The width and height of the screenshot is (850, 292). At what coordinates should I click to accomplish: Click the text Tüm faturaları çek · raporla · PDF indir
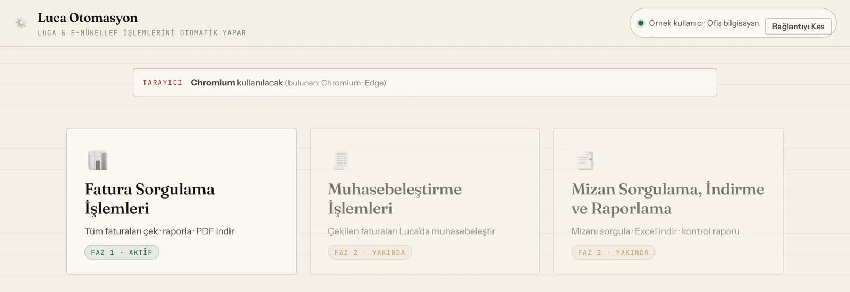(159, 231)
